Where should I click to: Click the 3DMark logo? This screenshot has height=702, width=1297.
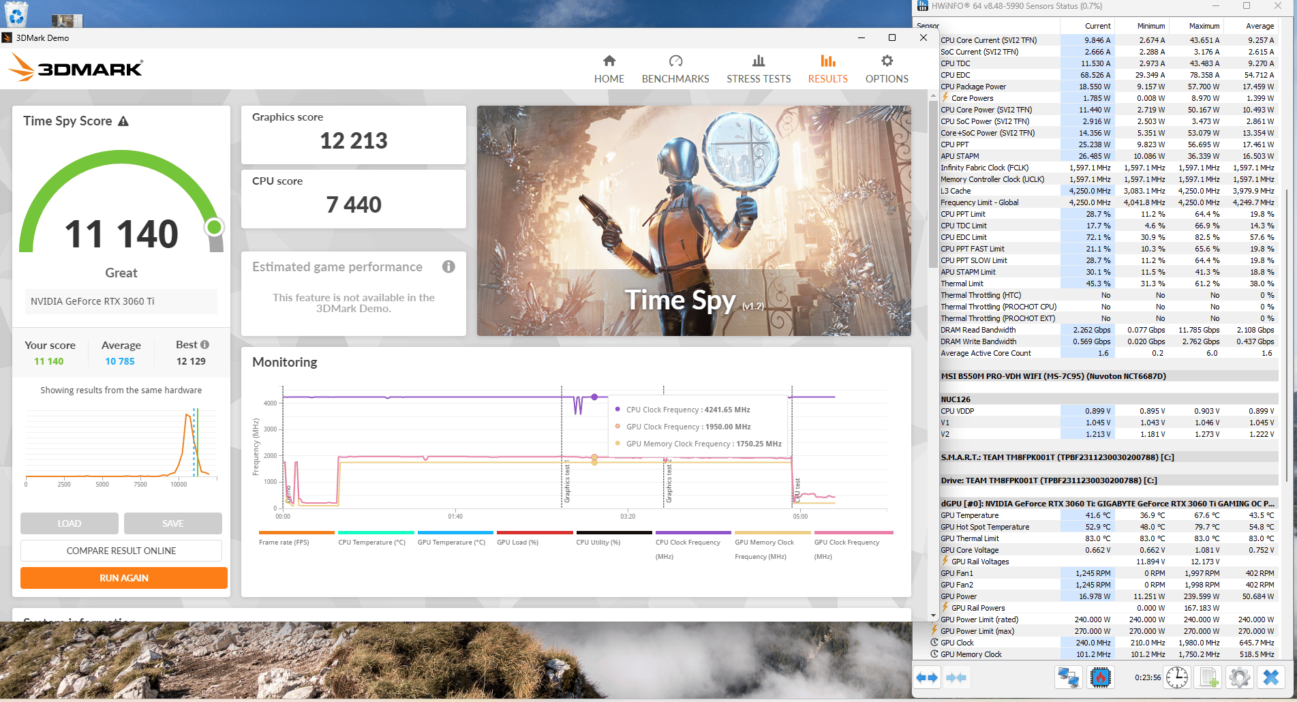click(x=76, y=67)
